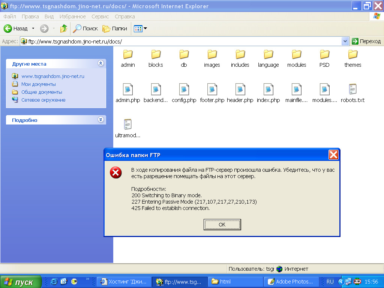Click the Forward arrow toolbar button

(44, 28)
